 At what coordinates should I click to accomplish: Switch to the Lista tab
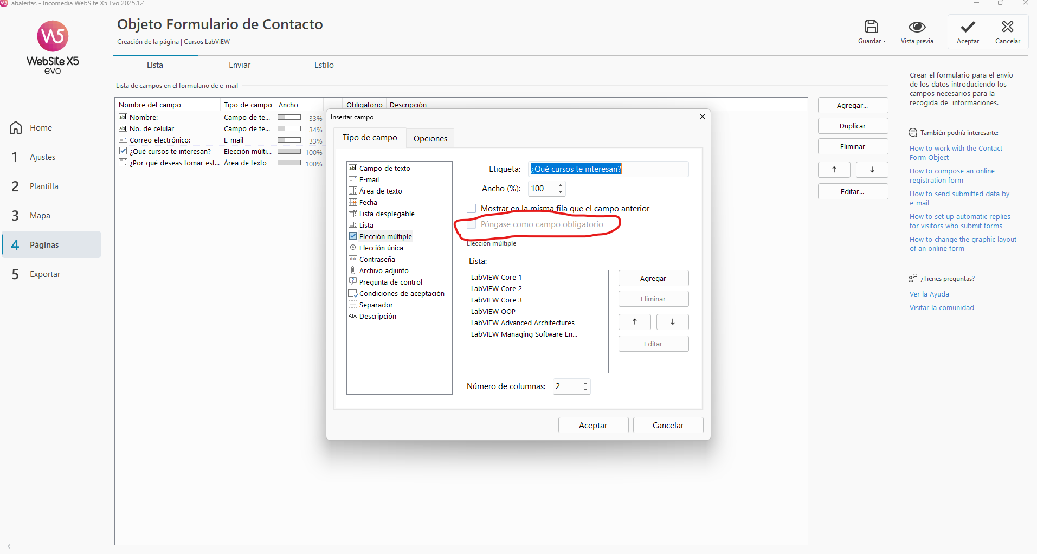pyautogui.click(x=155, y=65)
